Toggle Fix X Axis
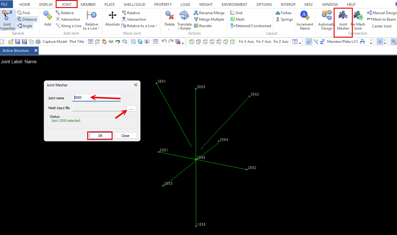Viewport: 397px width, 235px height. pyautogui.click(x=246, y=42)
